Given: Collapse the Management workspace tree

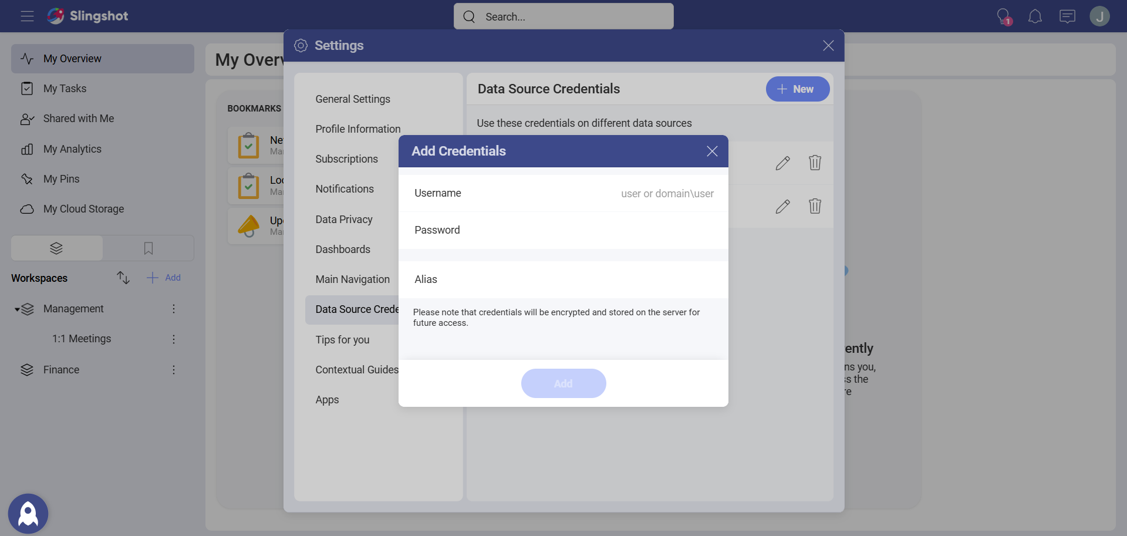Looking at the screenshot, I should tap(17, 309).
